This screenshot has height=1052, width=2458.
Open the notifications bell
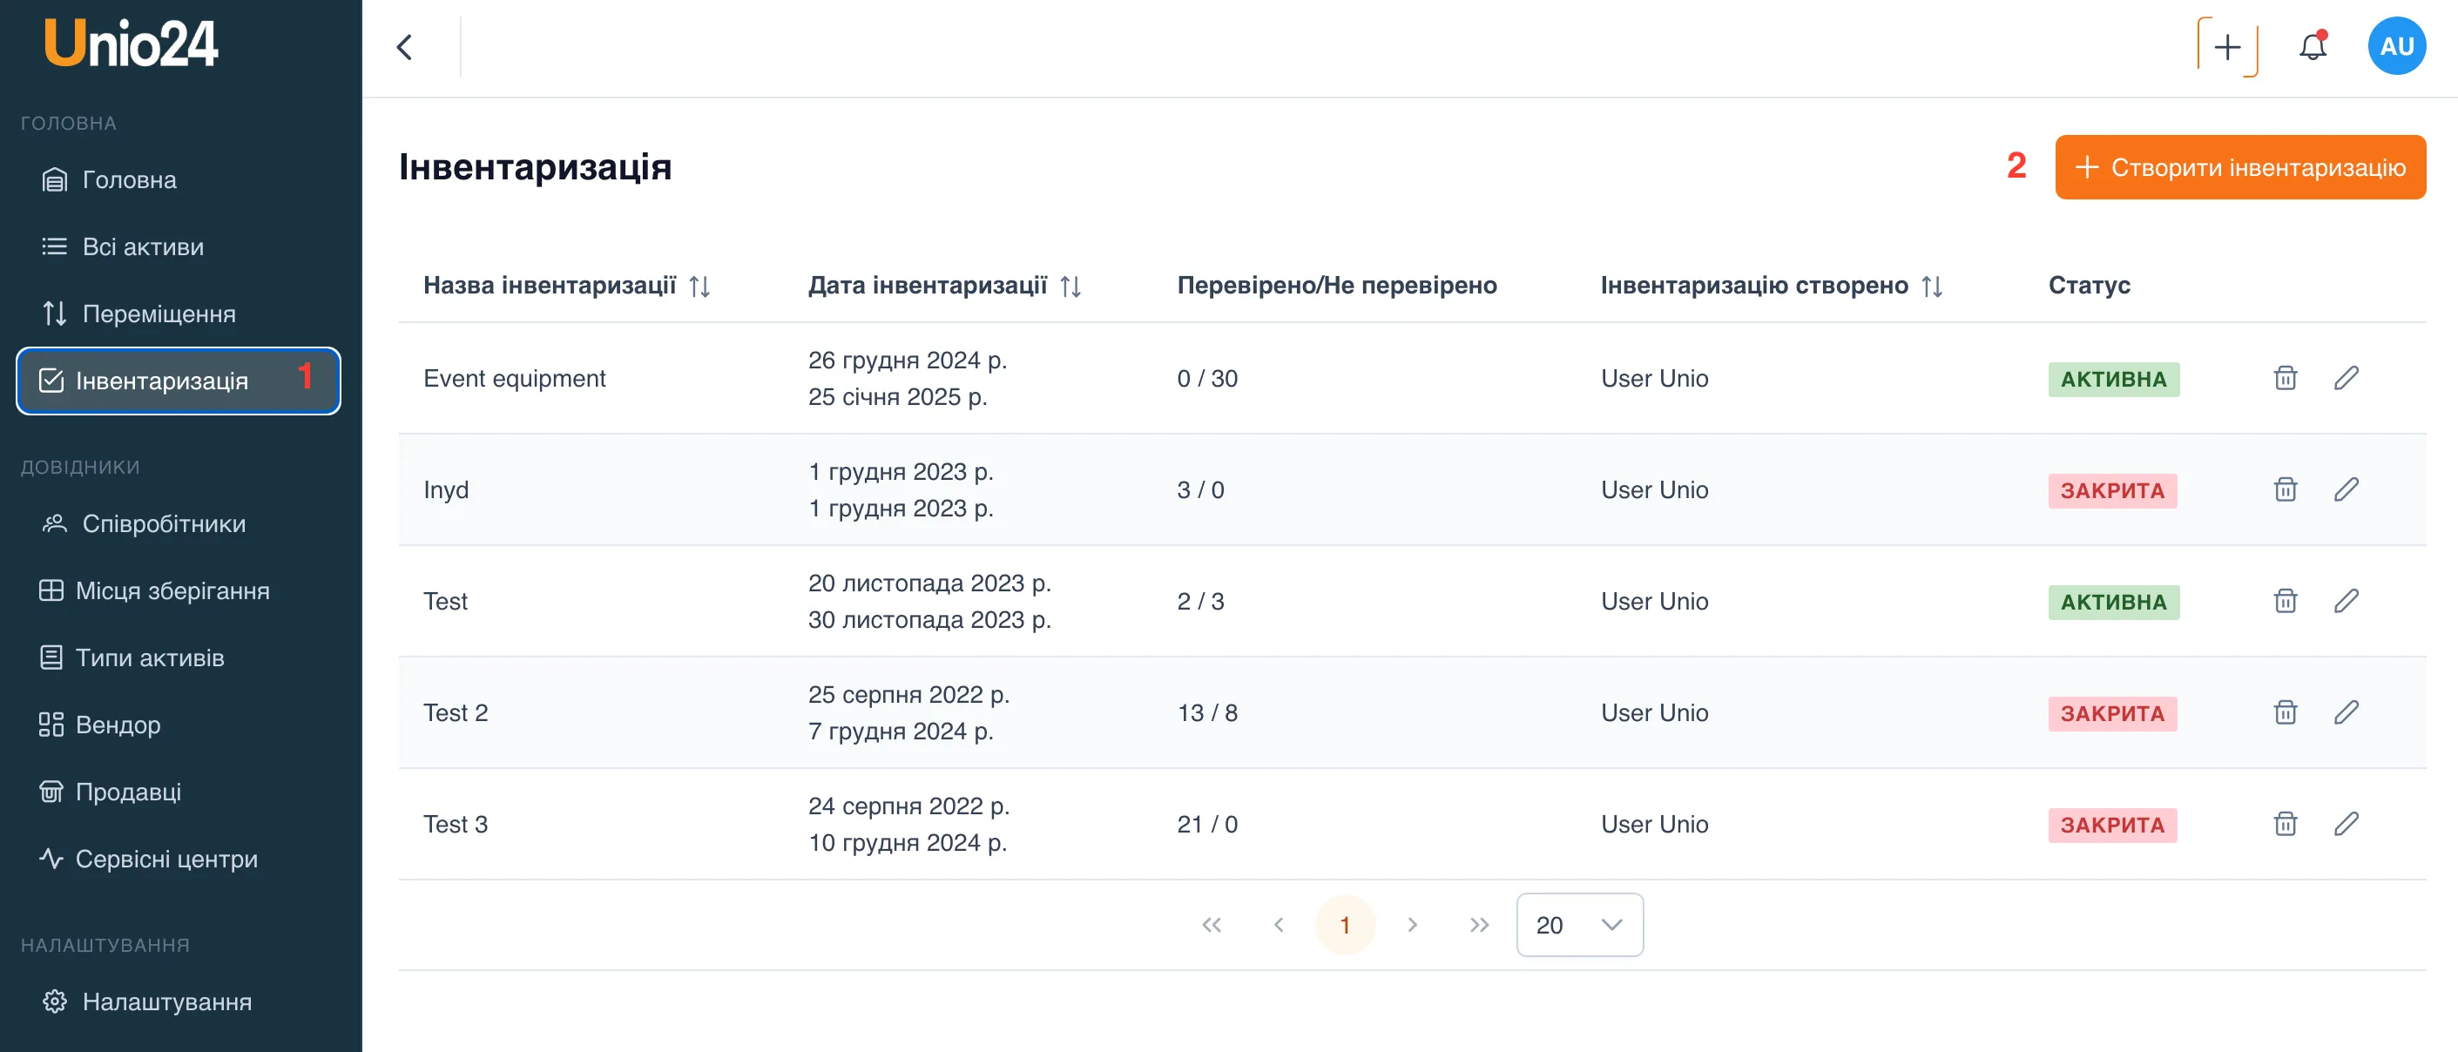[2312, 46]
